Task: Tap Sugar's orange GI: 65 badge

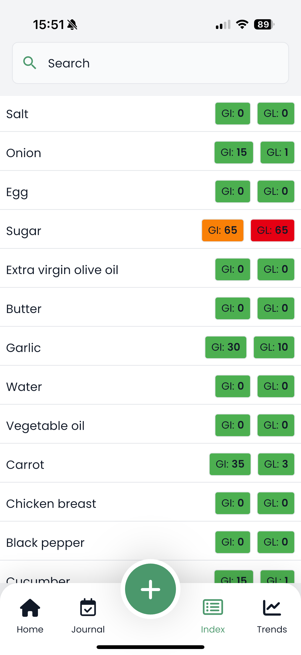Action: [x=223, y=230]
